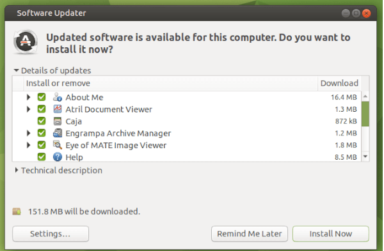Toggle the Help update checkbox
This screenshot has width=384, height=251.
[x=42, y=157]
